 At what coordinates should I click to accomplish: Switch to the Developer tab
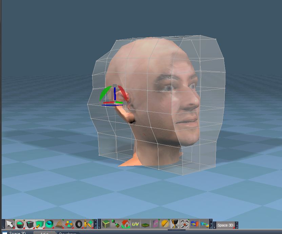click(68, 233)
